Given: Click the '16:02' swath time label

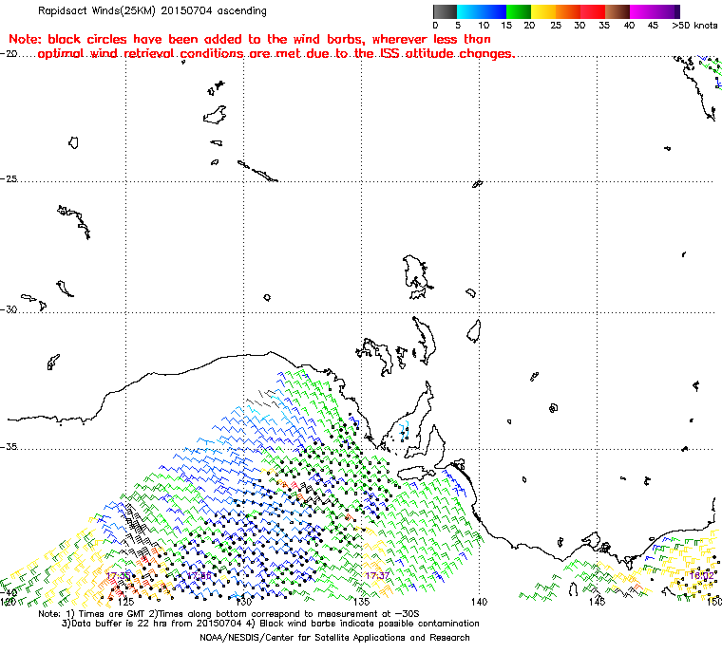Looking at the screenshot, I should pyautogui.click(x=702, y=575).
